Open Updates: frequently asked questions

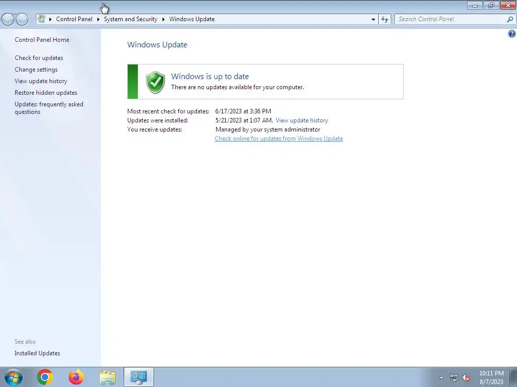click(x=49, y=108)
